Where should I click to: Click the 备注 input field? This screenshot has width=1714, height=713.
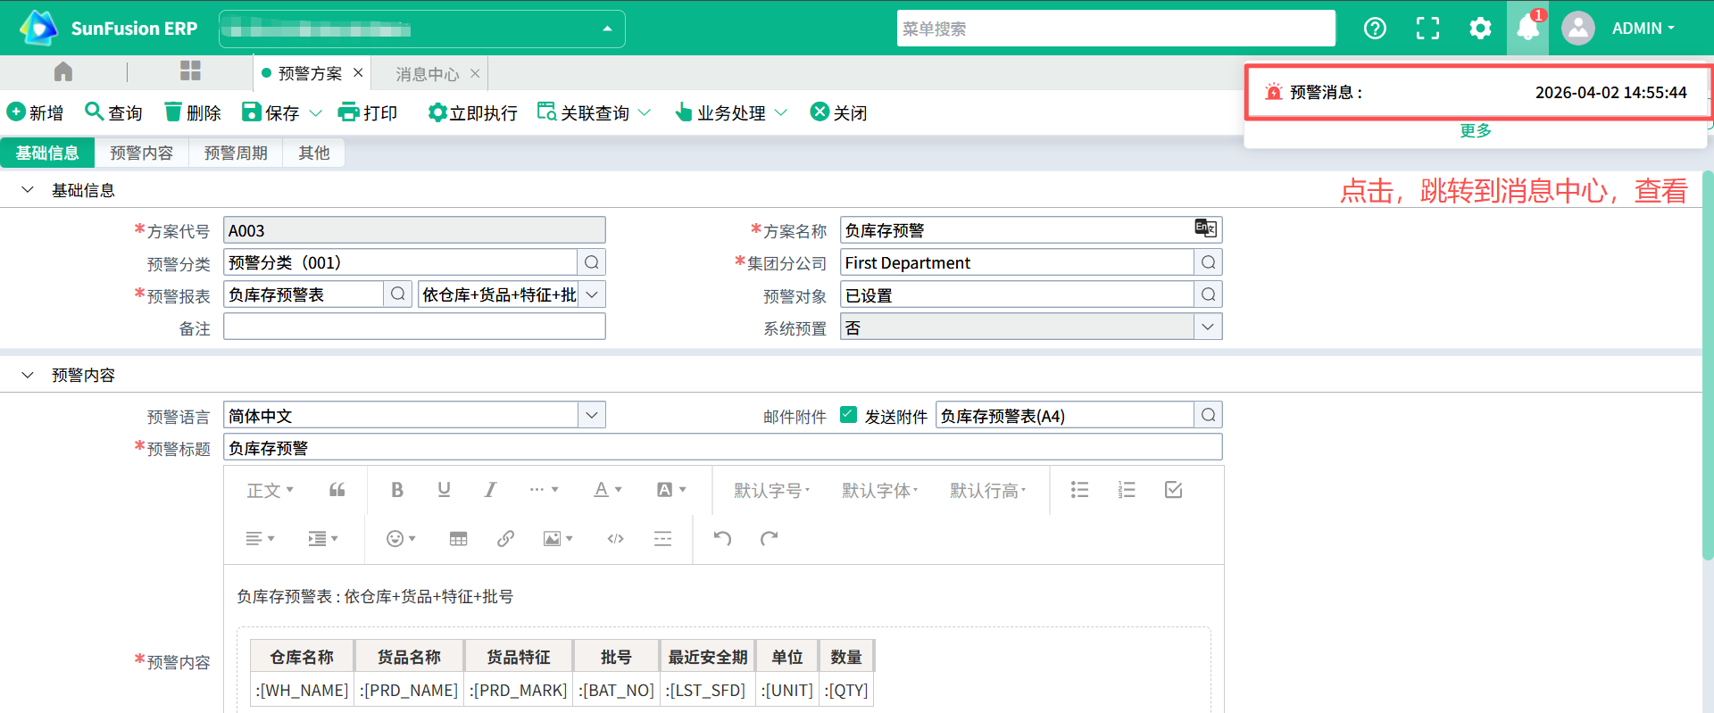414,327
